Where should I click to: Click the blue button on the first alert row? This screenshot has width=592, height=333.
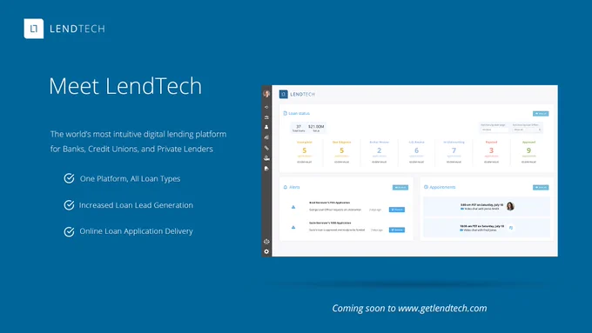click(397, 210)
